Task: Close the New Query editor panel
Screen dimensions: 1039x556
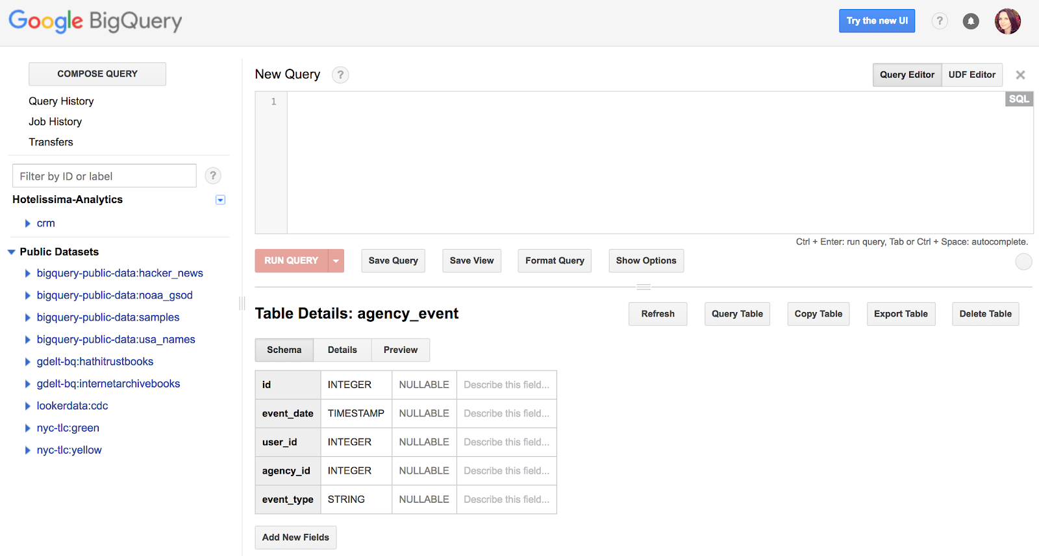Action: pyautogui.click(x=1020, y=75)
